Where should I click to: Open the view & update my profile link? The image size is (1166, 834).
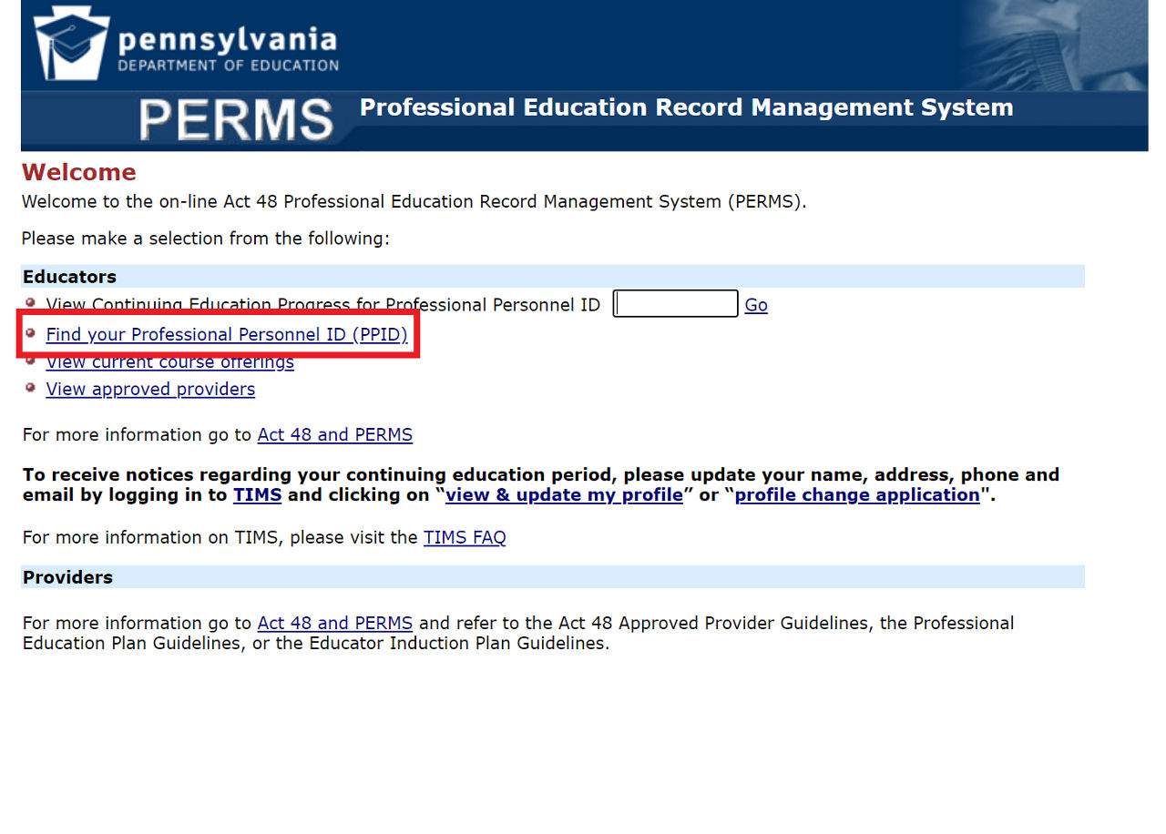click(564, 494)
